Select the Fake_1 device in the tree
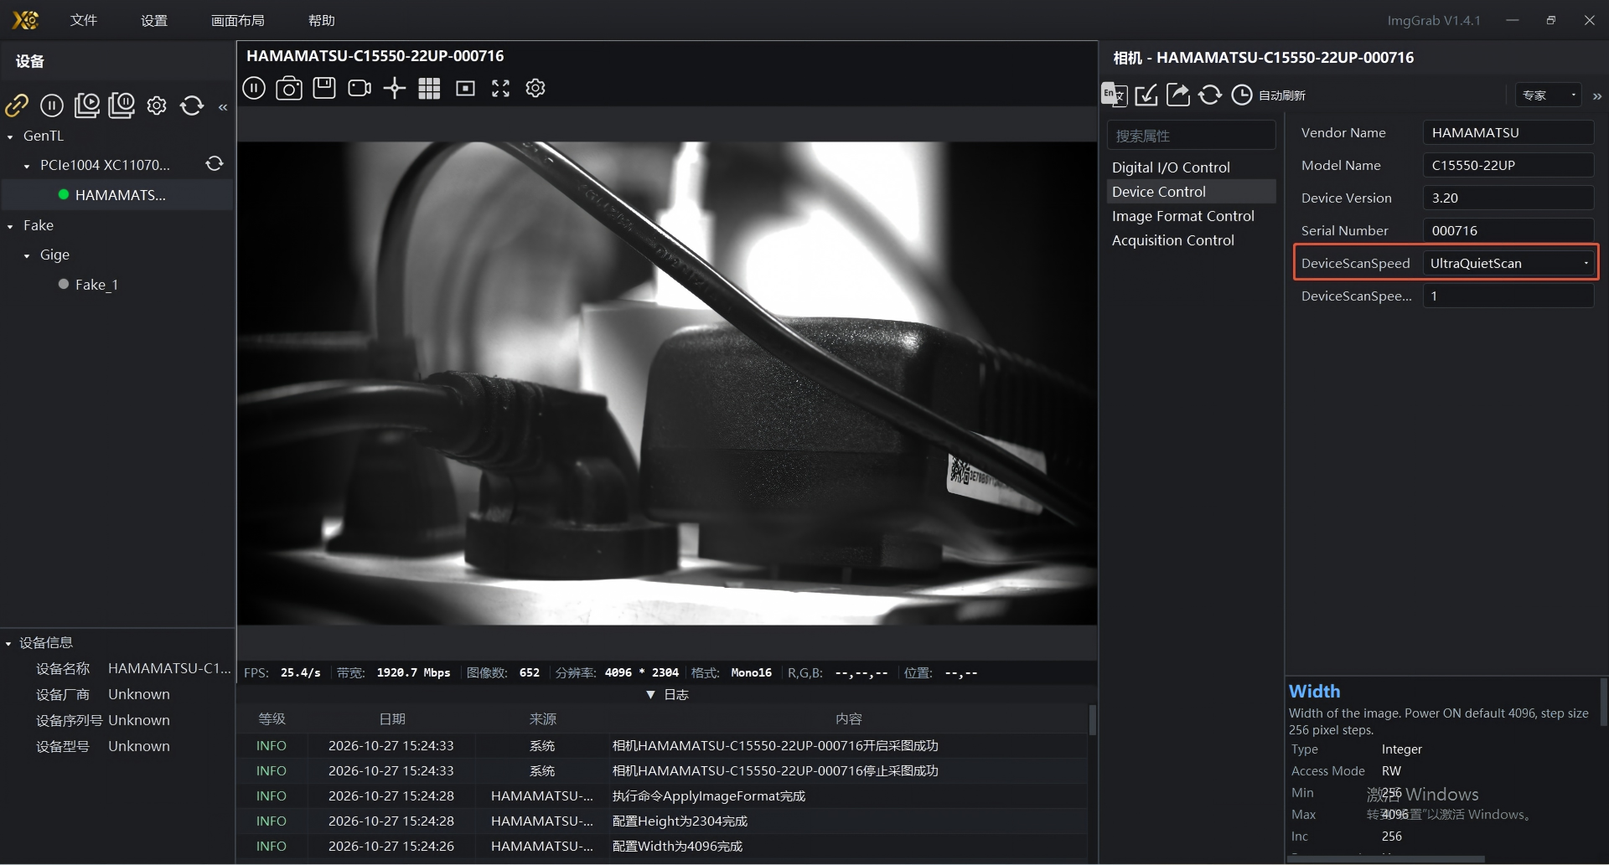The height and width of the screenshot is (865, 1609). 96,285
